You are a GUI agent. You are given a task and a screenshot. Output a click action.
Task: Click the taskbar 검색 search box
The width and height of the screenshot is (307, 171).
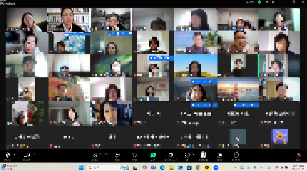point(108,168)
